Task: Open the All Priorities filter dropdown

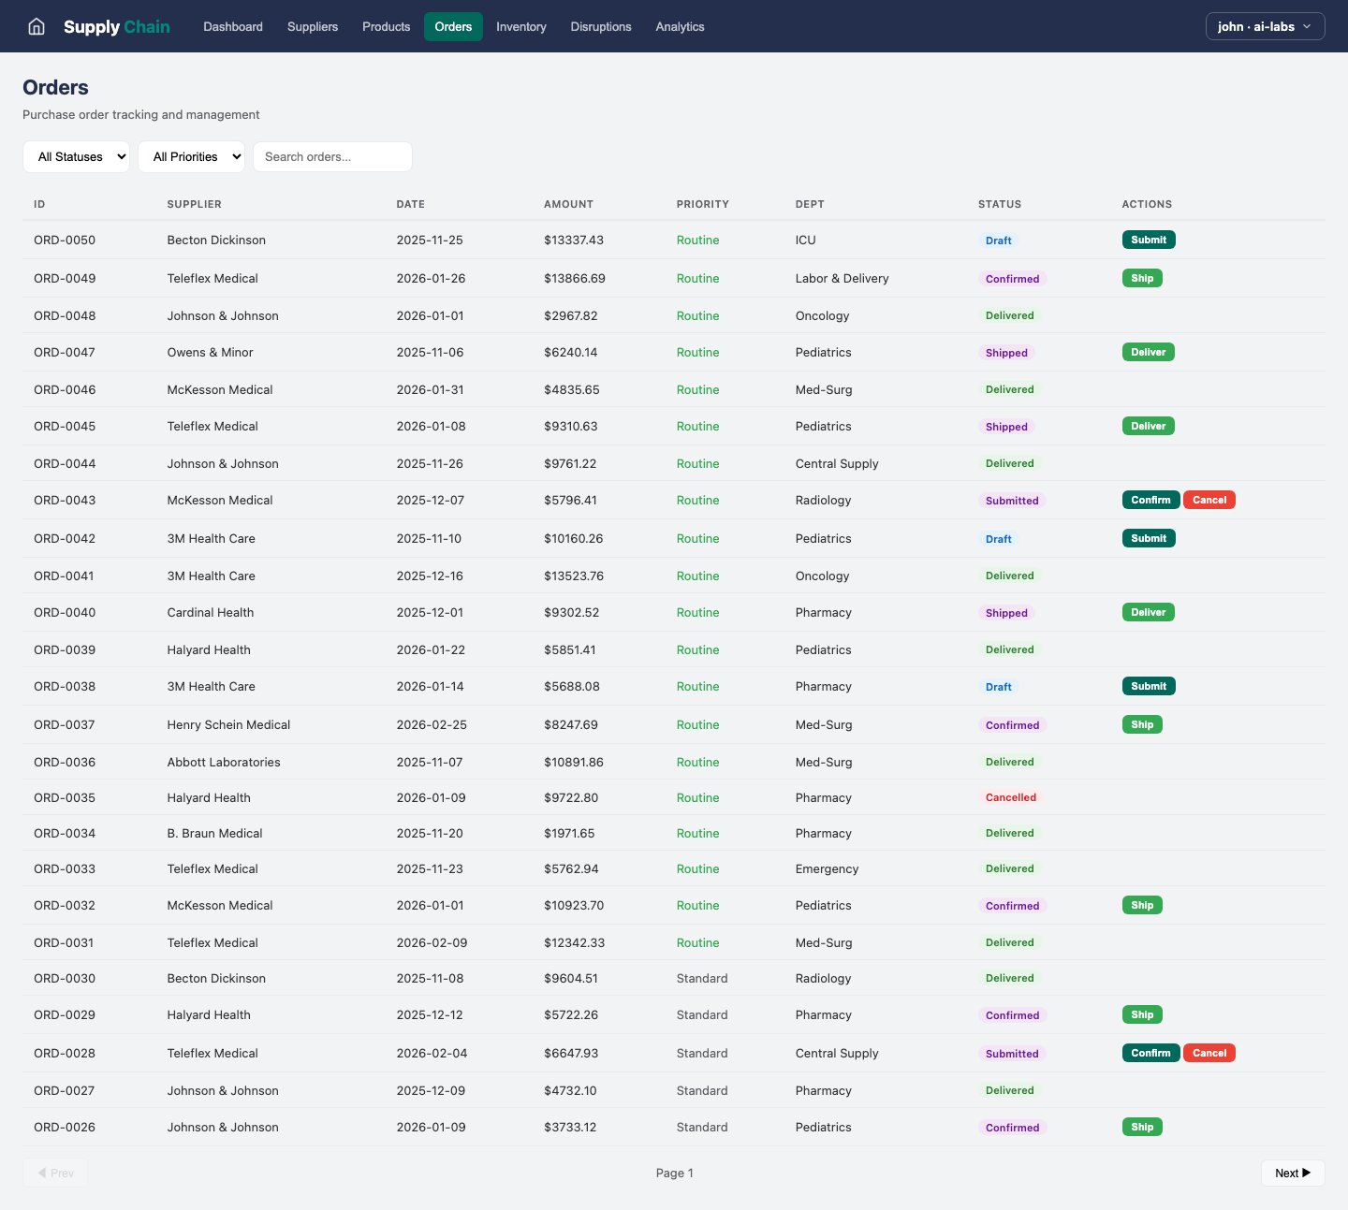Action: 191,156
